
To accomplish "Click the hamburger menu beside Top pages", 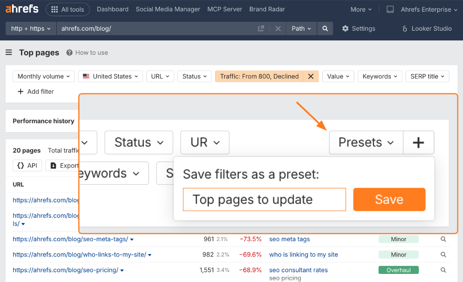I will click(x=8, y=52).
